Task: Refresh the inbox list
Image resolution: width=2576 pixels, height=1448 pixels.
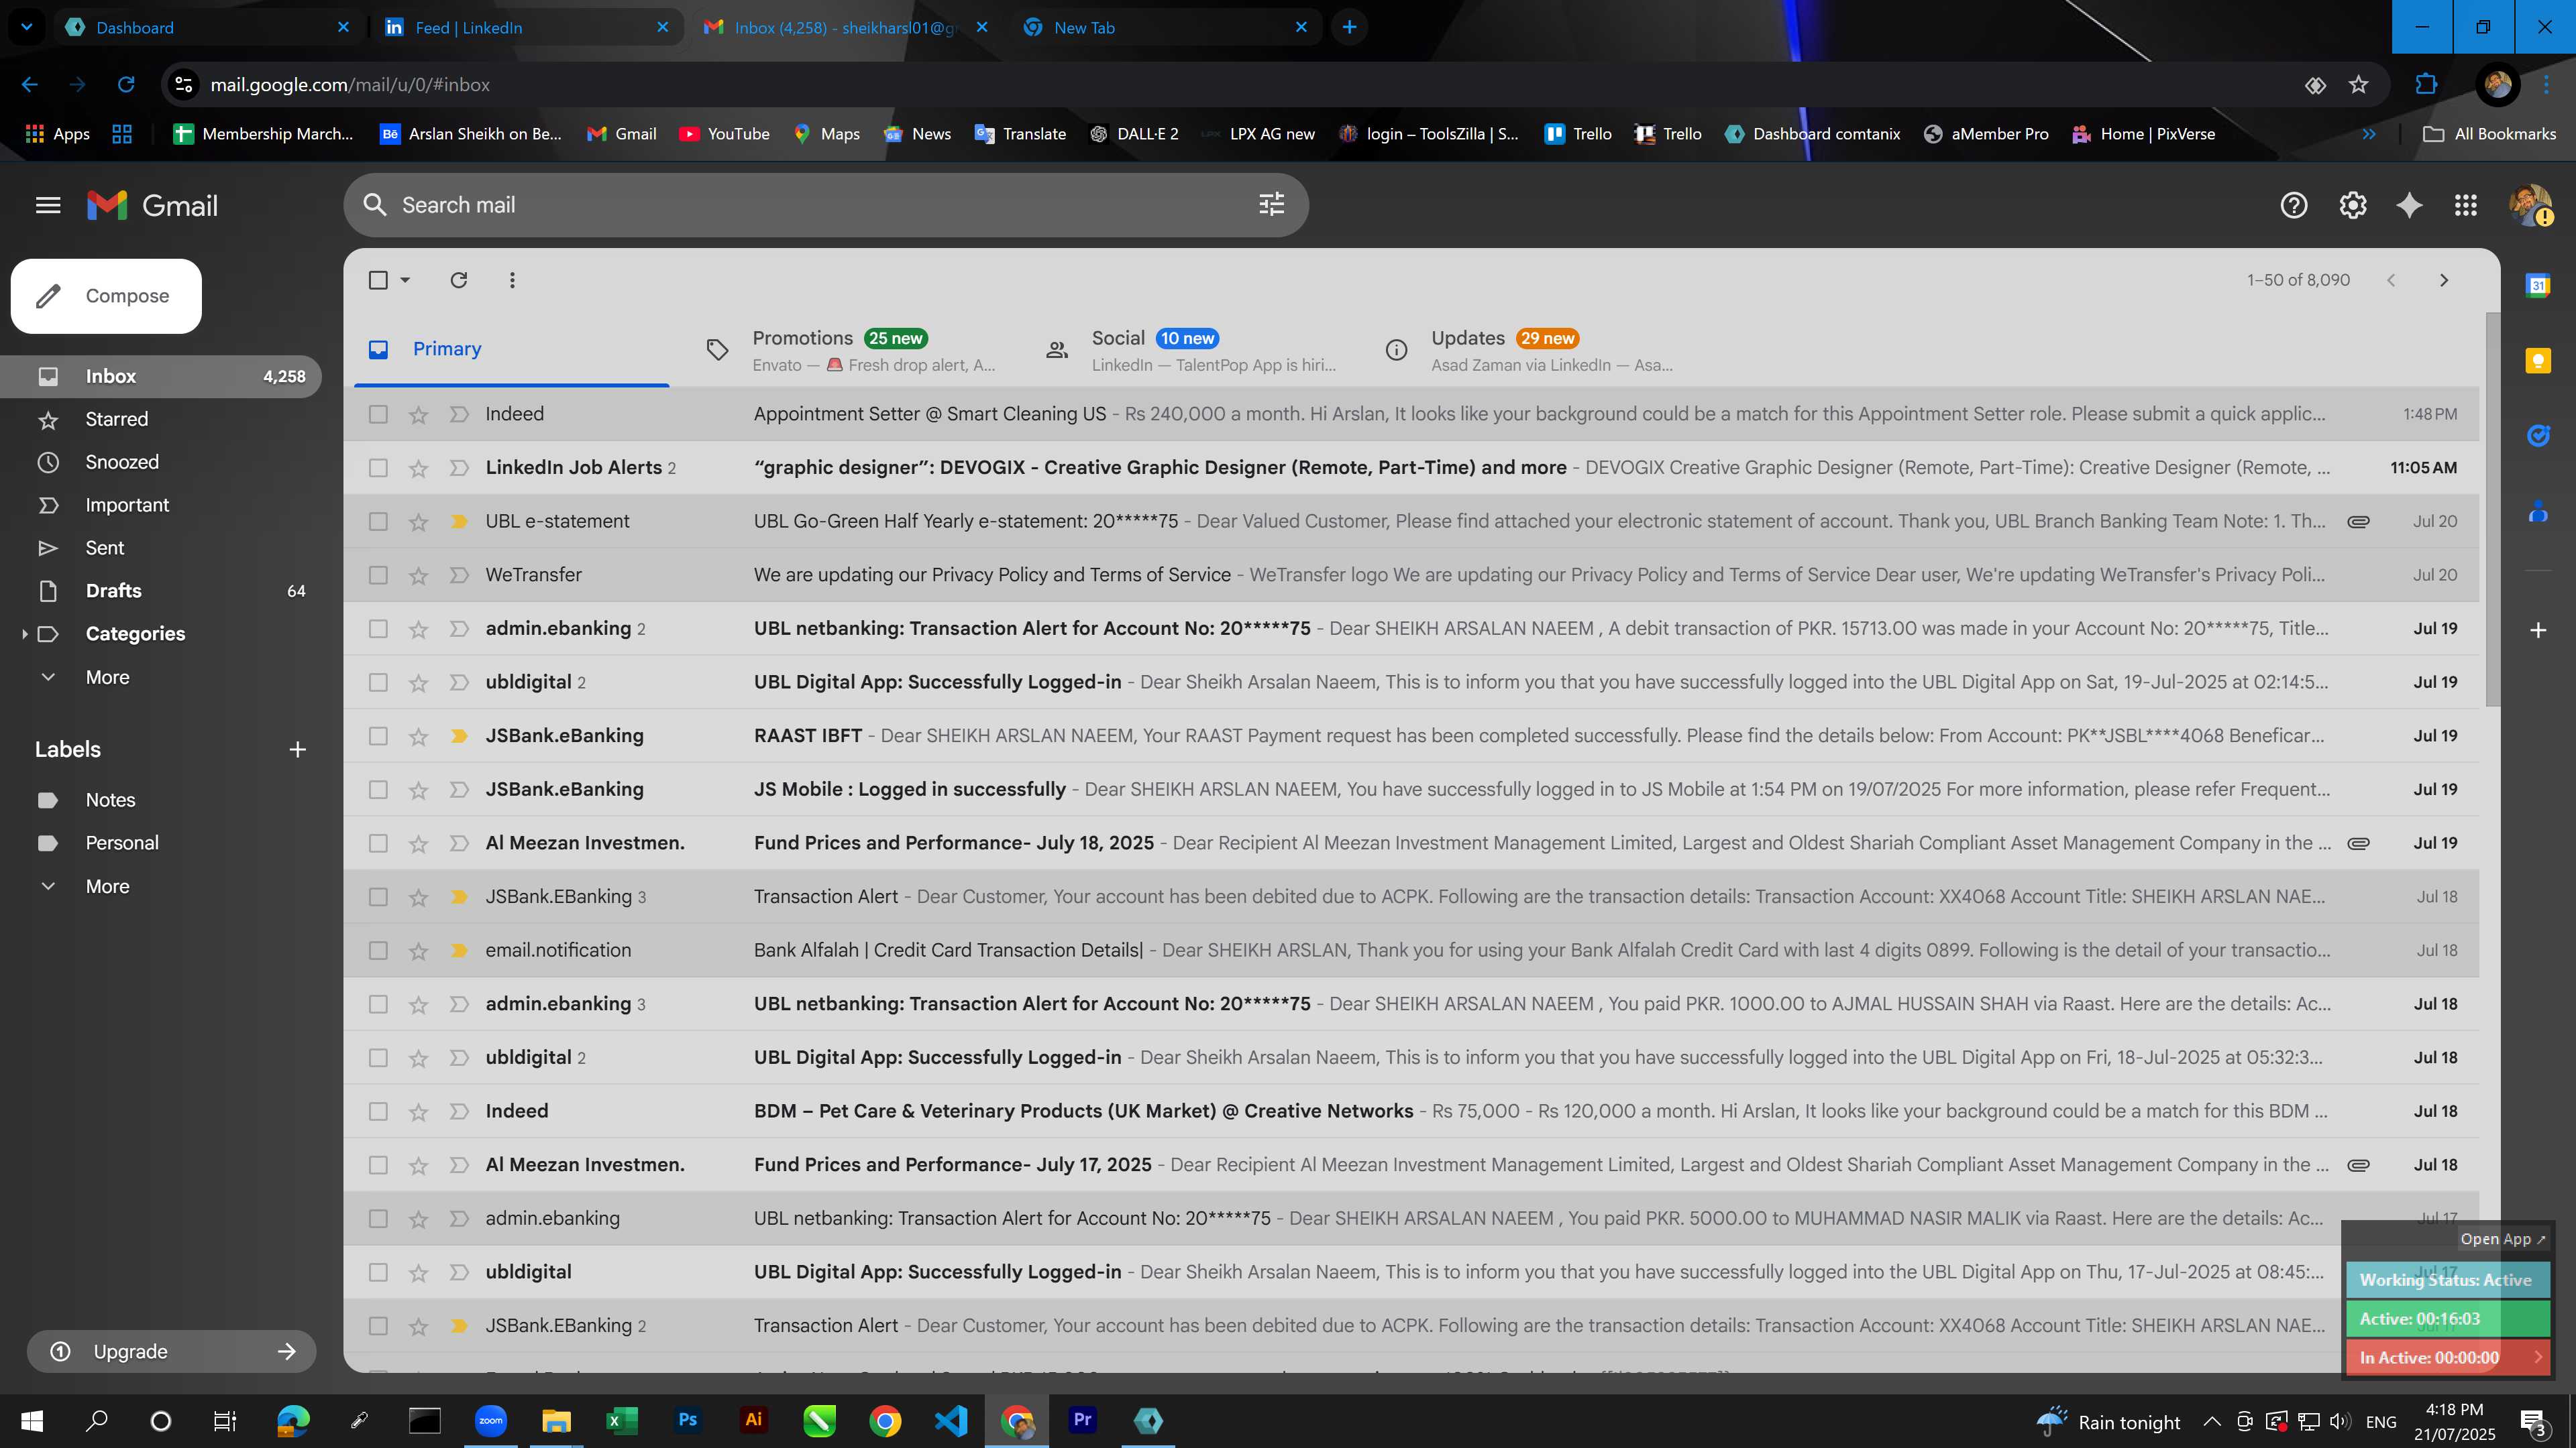Action: click(x=459, y=280)
